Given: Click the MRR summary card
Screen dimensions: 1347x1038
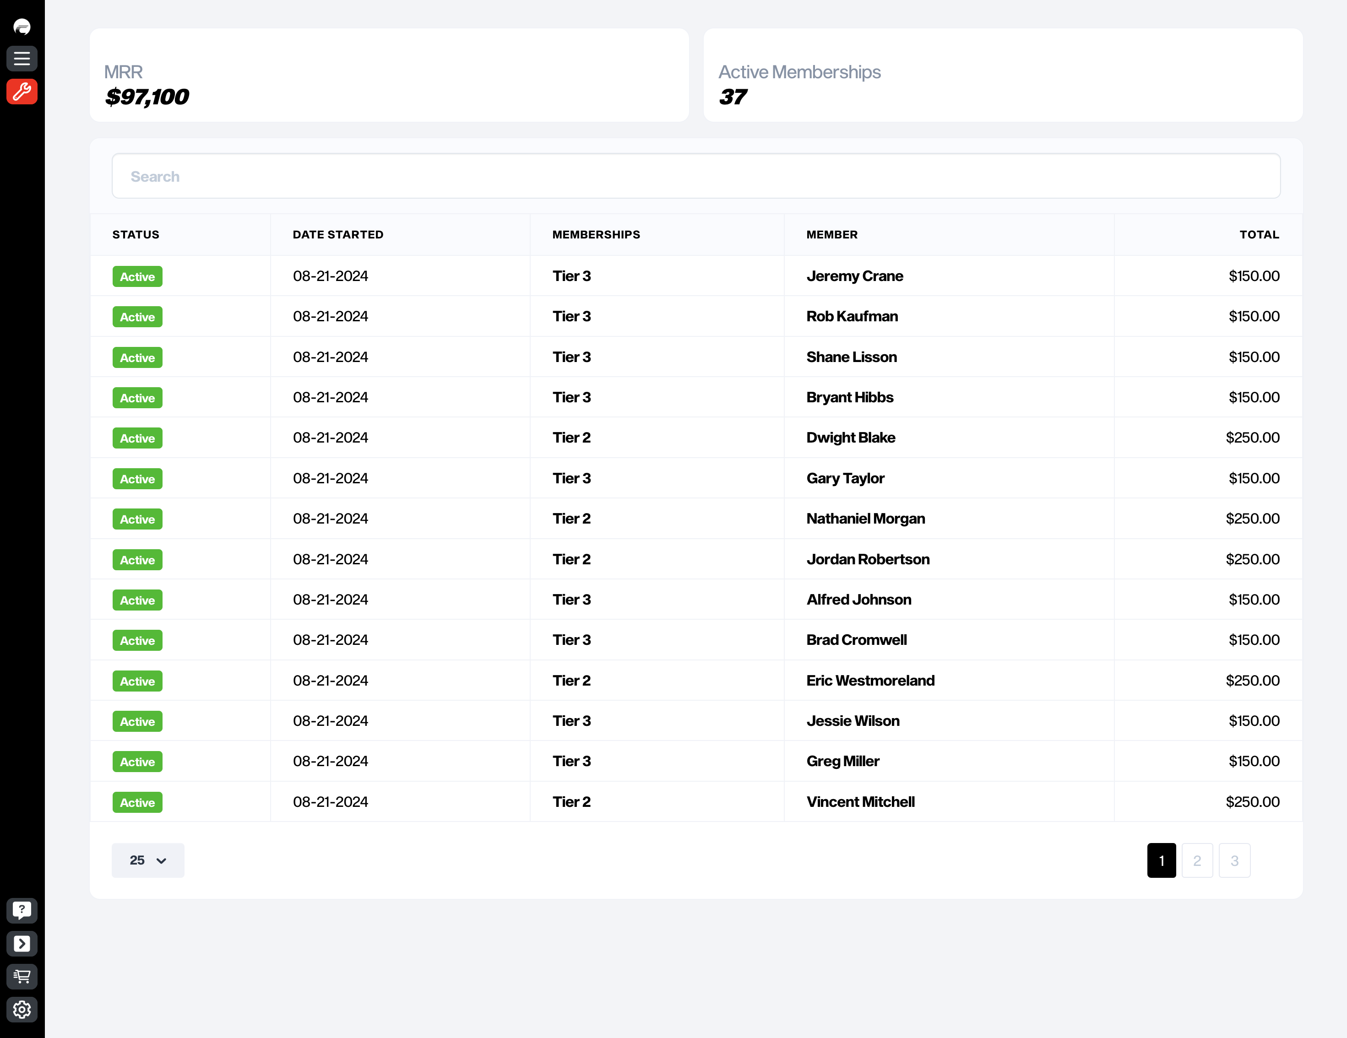Looking at the screenshot, I should coord(389,75).
